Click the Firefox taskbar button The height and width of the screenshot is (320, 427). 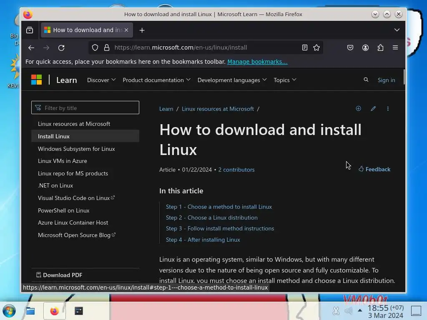55,311
